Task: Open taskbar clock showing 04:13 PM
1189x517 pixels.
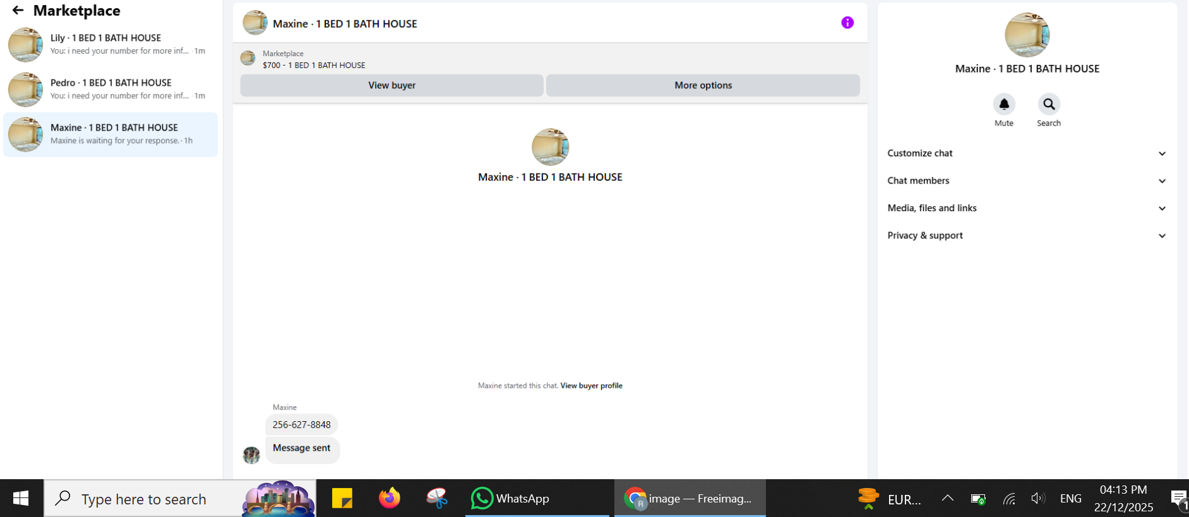Action: click(x=1123, y=499)
